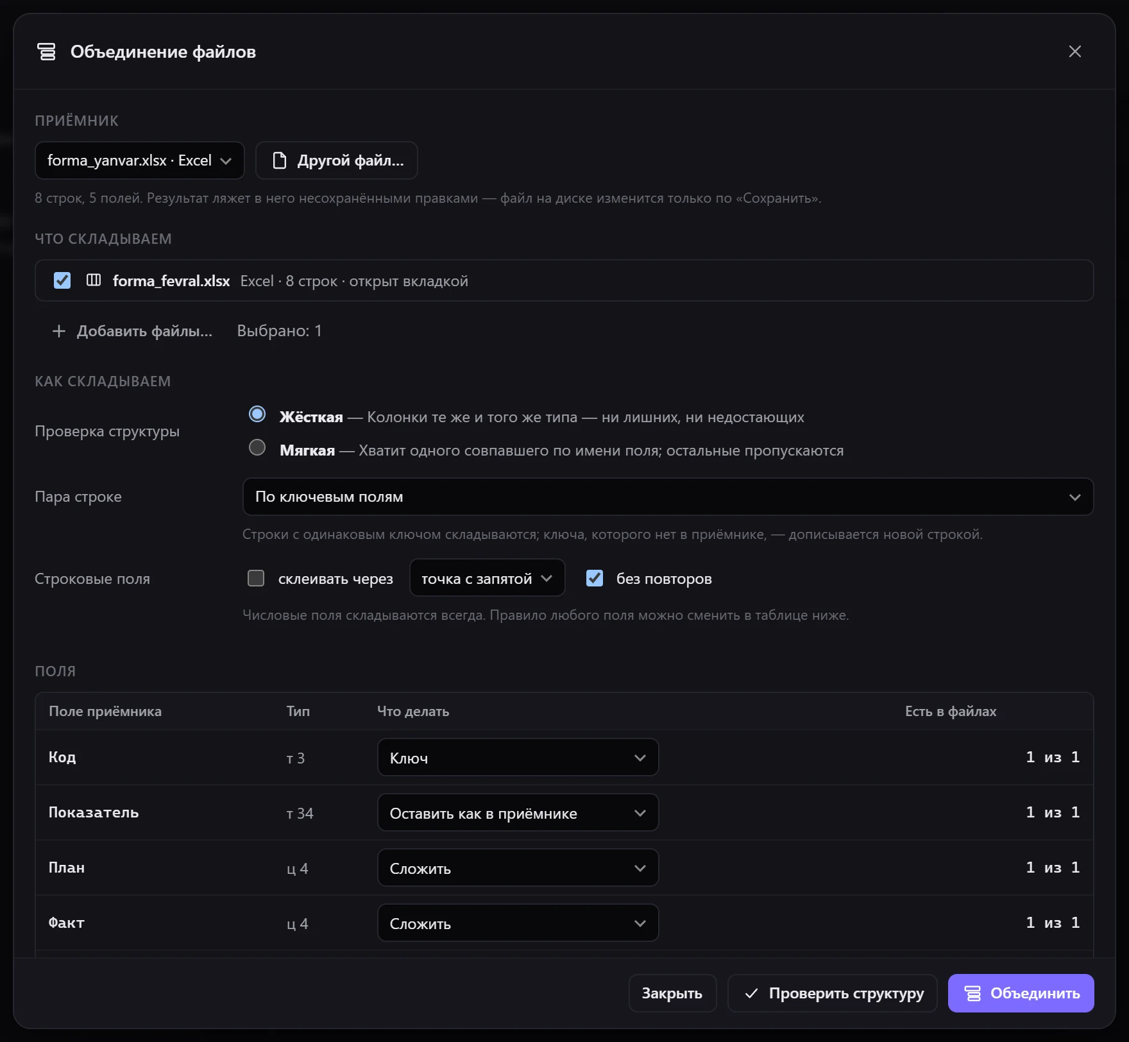The image size is (1129, 1042).
Task: Open the Сложить dropdown in the План row
Action: (x=518, y=867)
